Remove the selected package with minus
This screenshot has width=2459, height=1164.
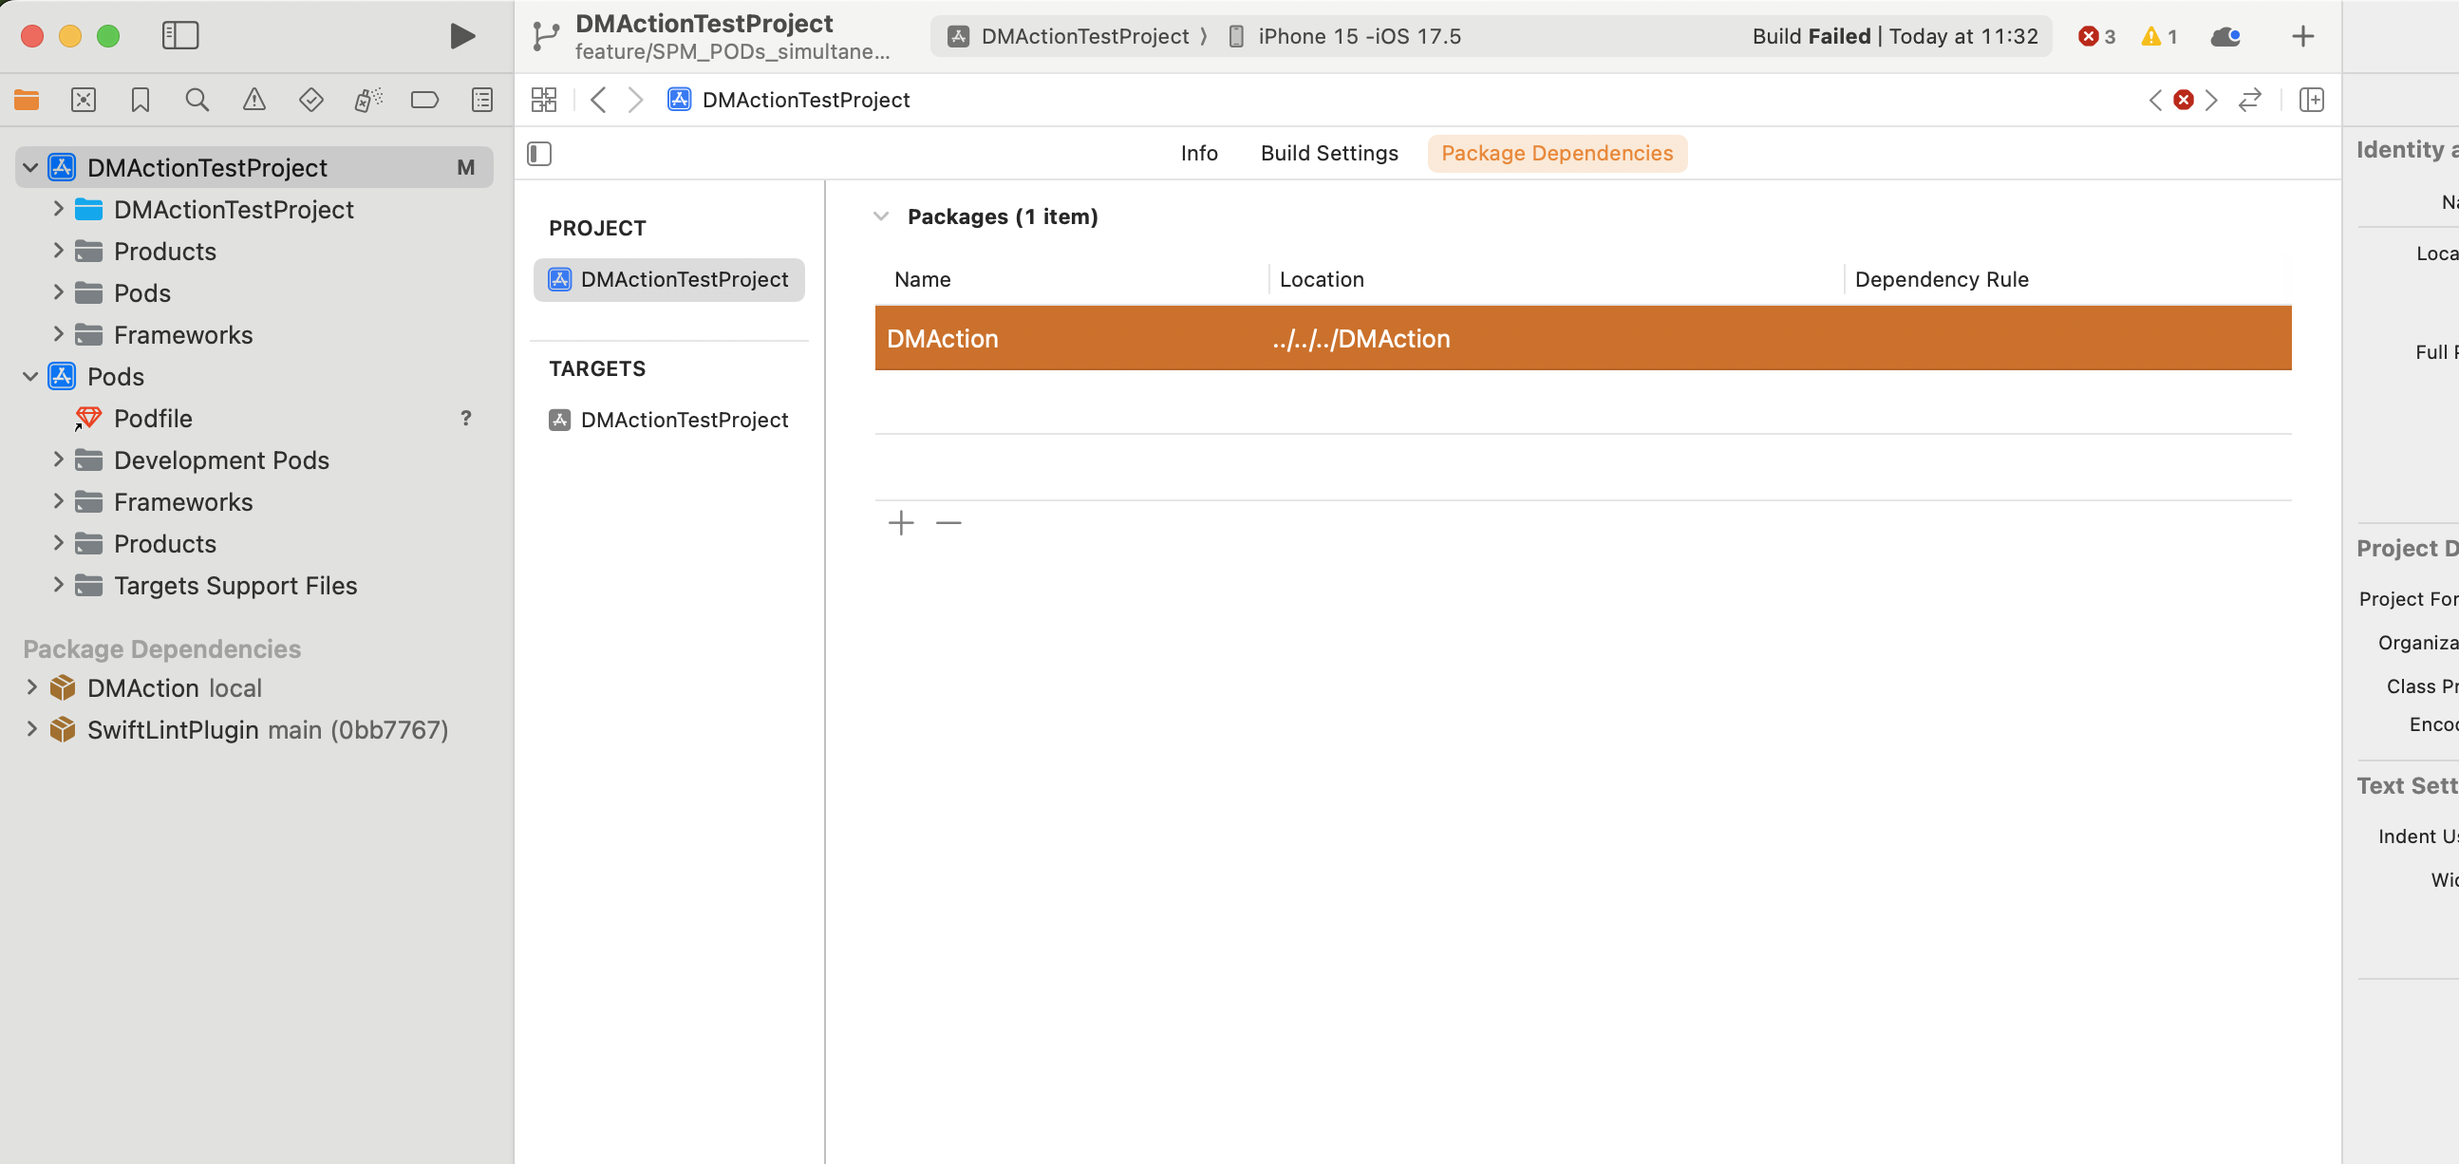pyautogui.click(x=948, y=523)
